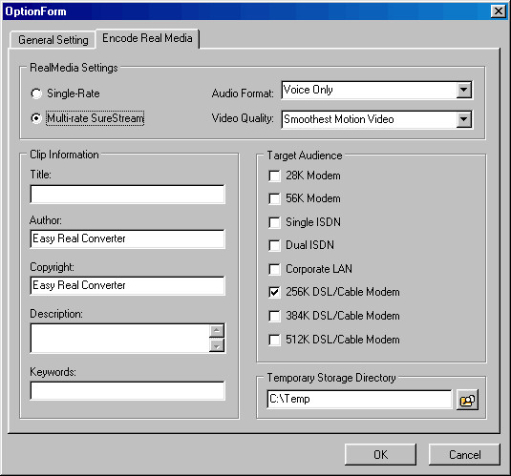Tick the Single ISDN checkbox
The image size is (511, 476).
pyautogui.click(x=274, y=222)
